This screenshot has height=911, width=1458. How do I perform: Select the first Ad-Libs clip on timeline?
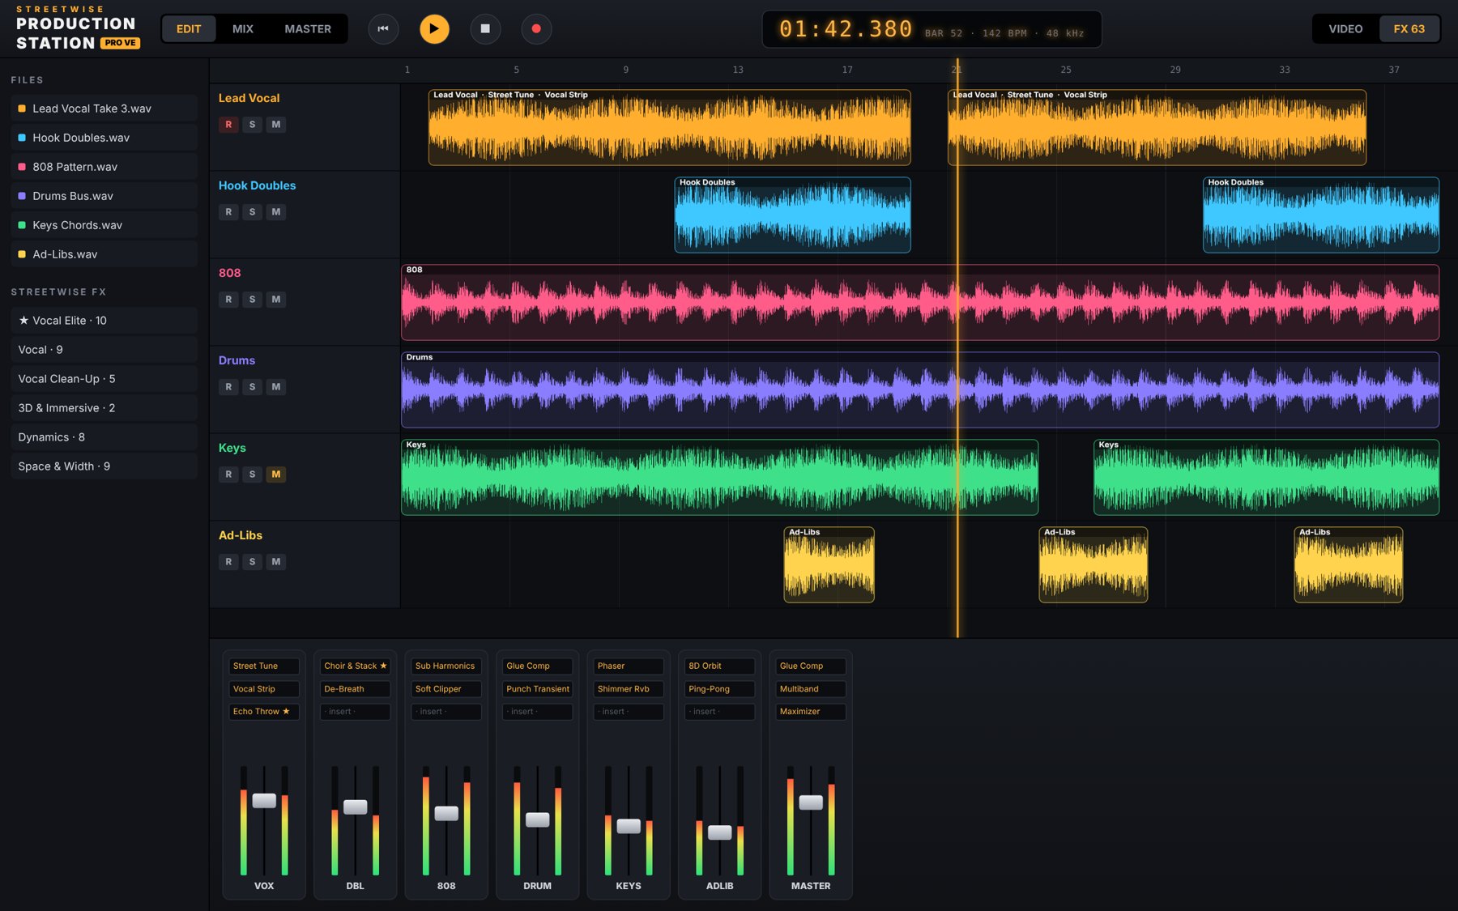829,565
